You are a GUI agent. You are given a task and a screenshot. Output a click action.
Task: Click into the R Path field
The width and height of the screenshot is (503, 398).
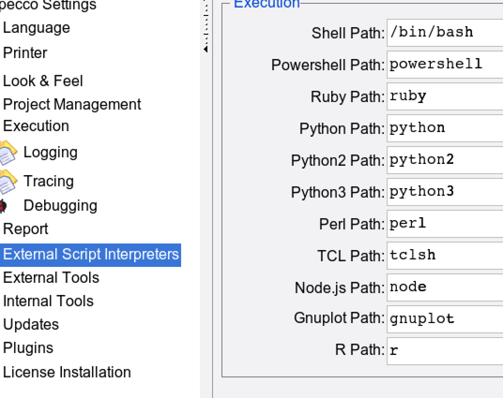click(x=444, y=350)
